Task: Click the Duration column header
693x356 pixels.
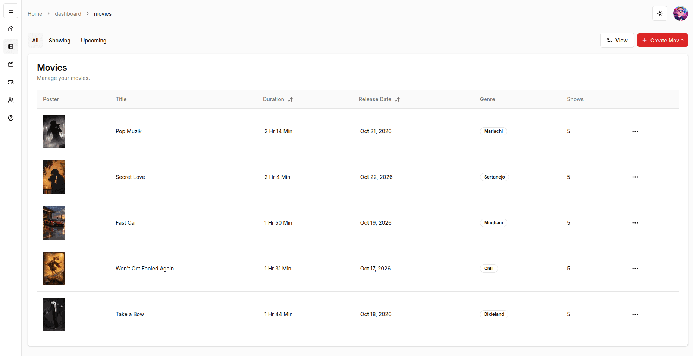Action: click(278, 99)
